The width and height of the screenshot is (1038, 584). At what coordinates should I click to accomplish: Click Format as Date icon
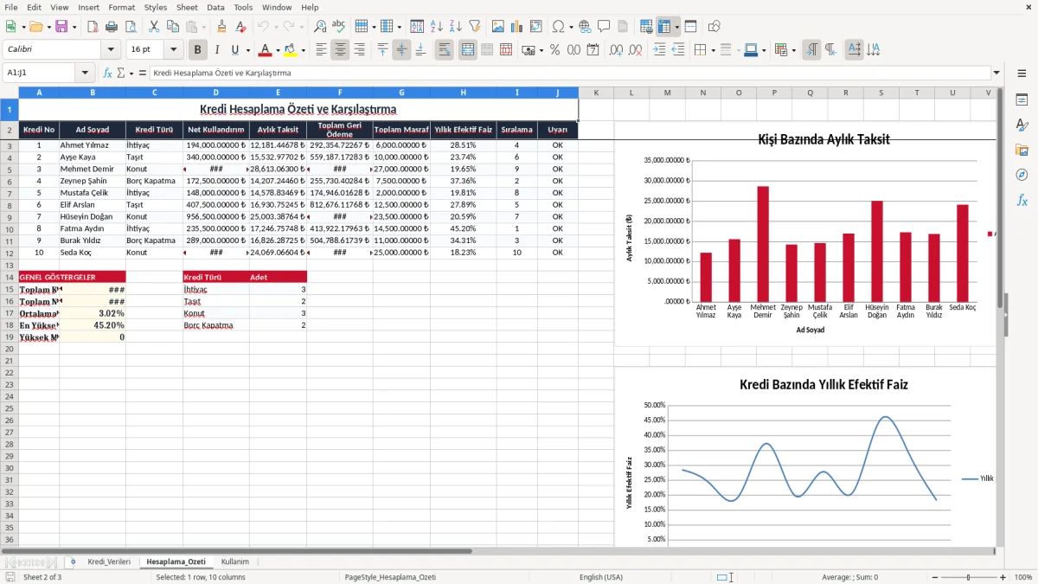[593, 50]
